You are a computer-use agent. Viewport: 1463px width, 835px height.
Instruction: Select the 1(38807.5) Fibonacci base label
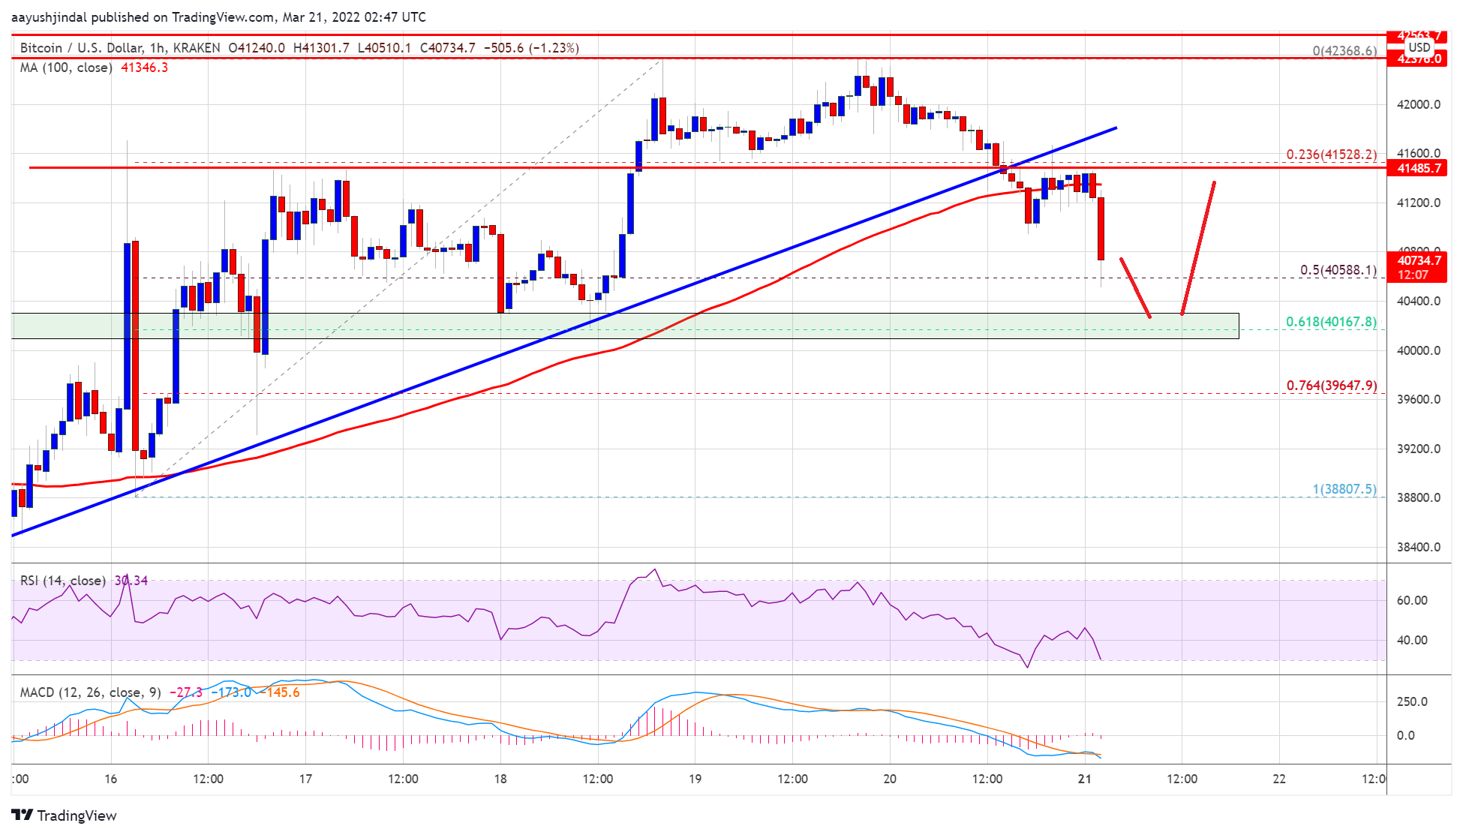(x=1344, y=489)
